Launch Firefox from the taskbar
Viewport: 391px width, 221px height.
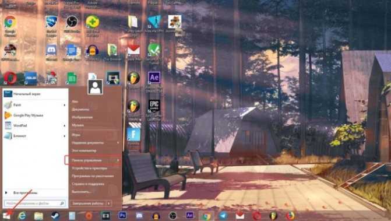point(290,216)
